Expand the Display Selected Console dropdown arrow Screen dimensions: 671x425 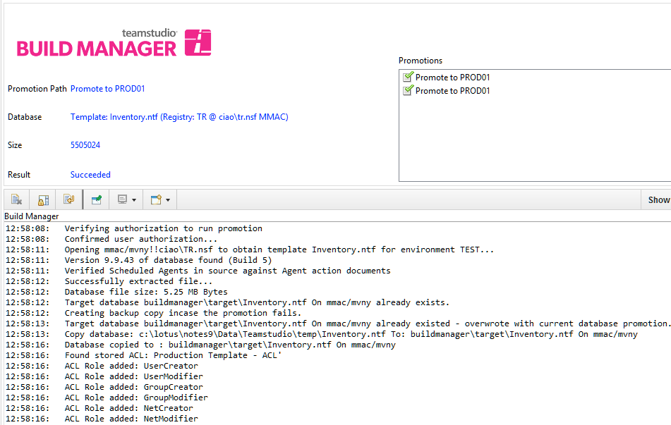[x=134, y=200]
